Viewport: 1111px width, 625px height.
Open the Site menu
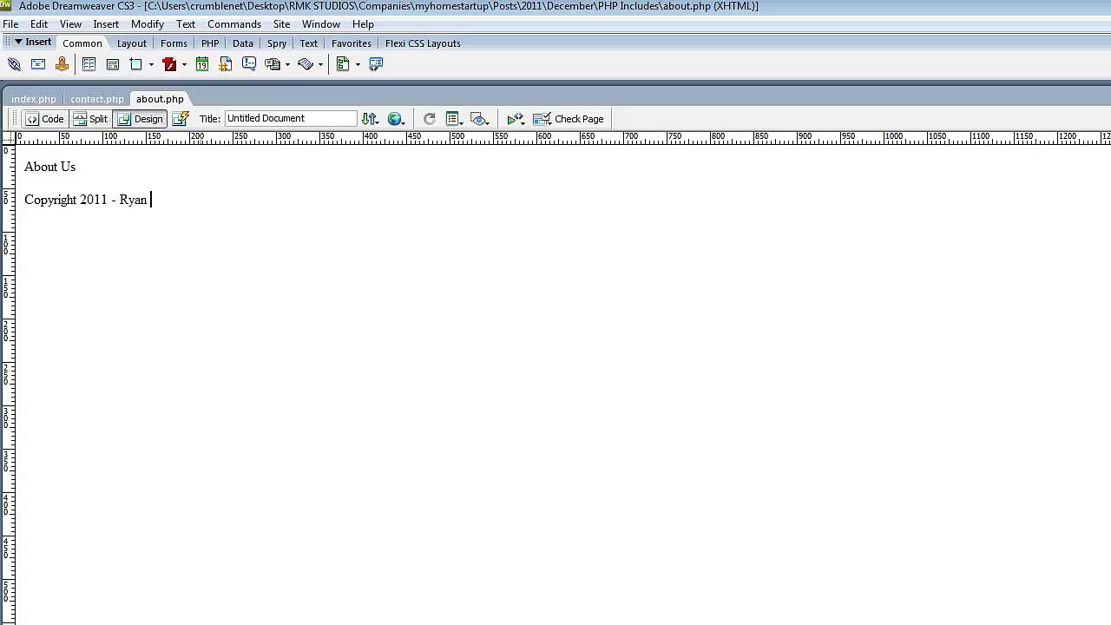[x=282, y=24]
